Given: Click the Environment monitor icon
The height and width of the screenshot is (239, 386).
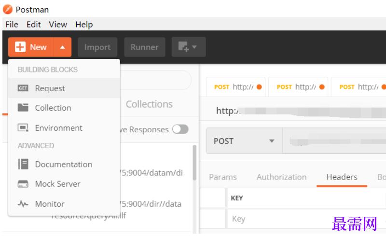Looking at the screenshot, I should tap(23, 127).
